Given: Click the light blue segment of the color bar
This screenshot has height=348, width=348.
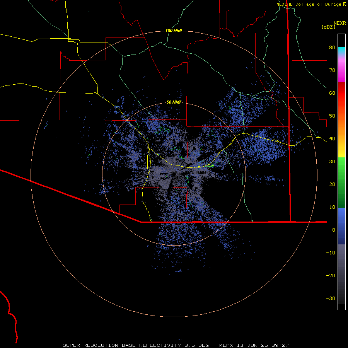Looking at the screenshot, I should (341, 214).
